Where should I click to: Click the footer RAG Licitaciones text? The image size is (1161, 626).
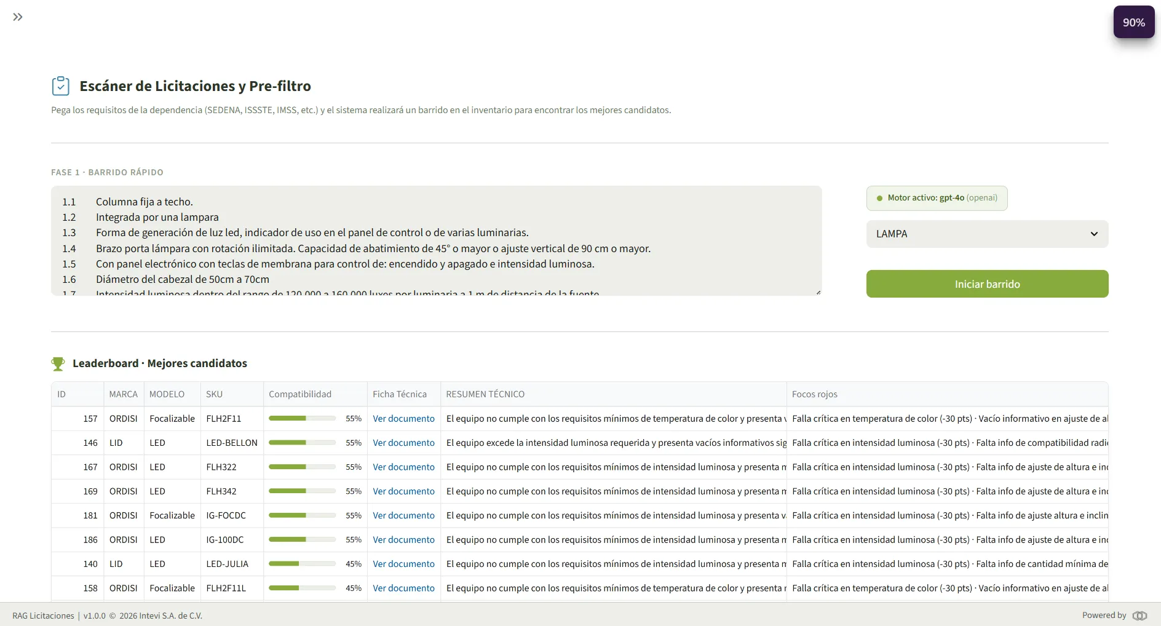[43, 616]
